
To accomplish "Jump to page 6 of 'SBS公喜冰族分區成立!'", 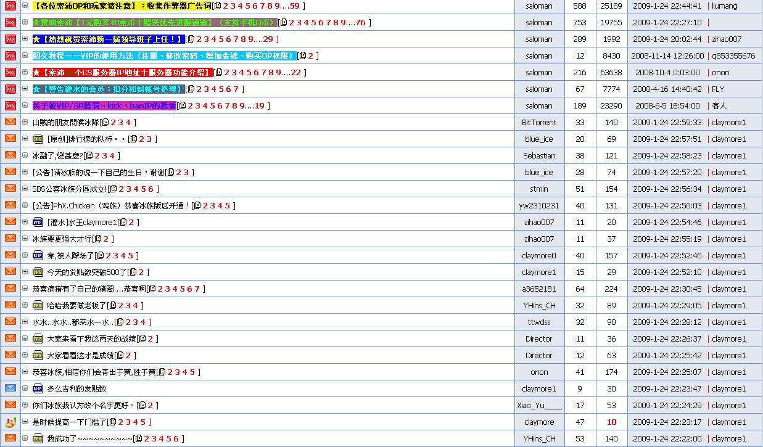I will (x=151, y=189).
